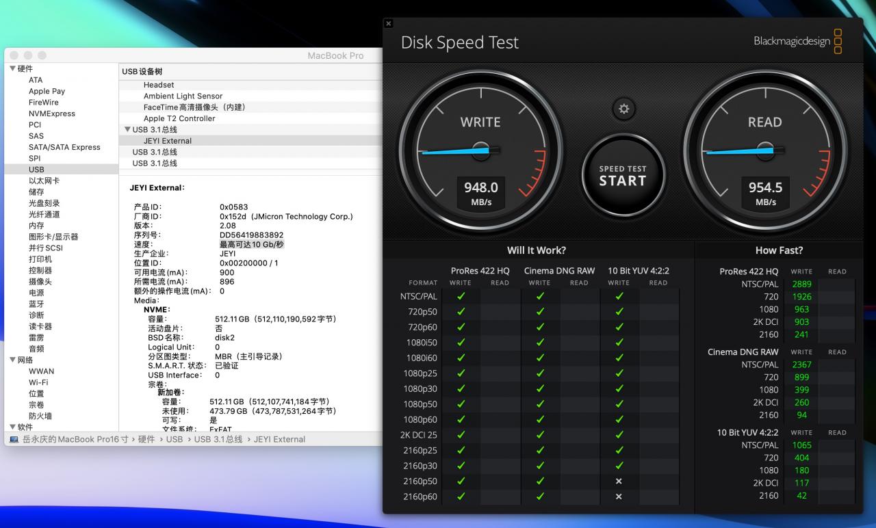Select Ambient Light Sensor device
Viewport: 876px width, 528px height.
point(183,96)
